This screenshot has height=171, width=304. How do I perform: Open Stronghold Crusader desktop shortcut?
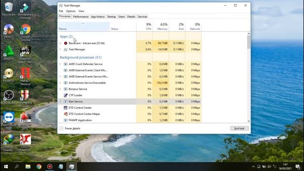(25, 99)
